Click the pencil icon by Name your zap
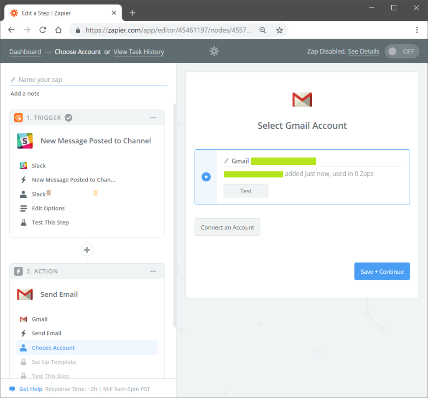Image resolution: width=428 pixels, height=398 pixels. (13, 80)
